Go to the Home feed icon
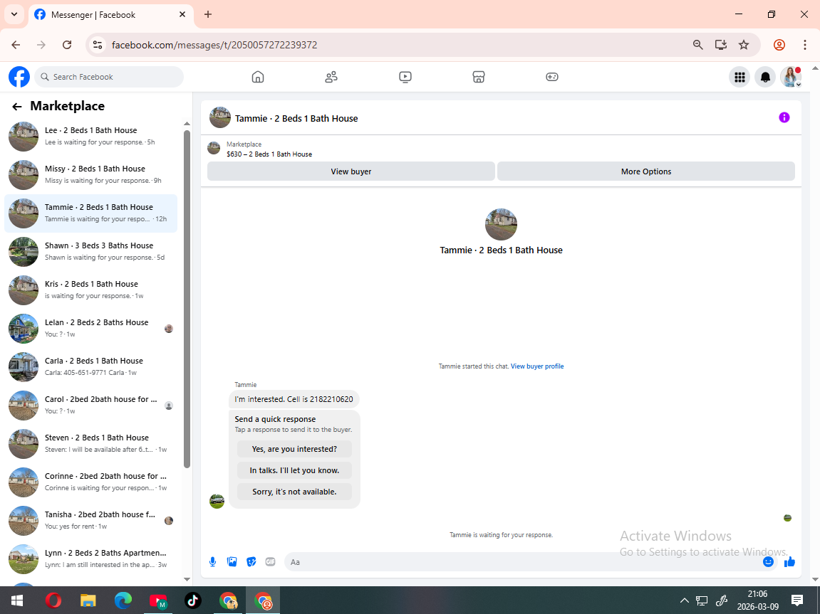 (258, 77)
